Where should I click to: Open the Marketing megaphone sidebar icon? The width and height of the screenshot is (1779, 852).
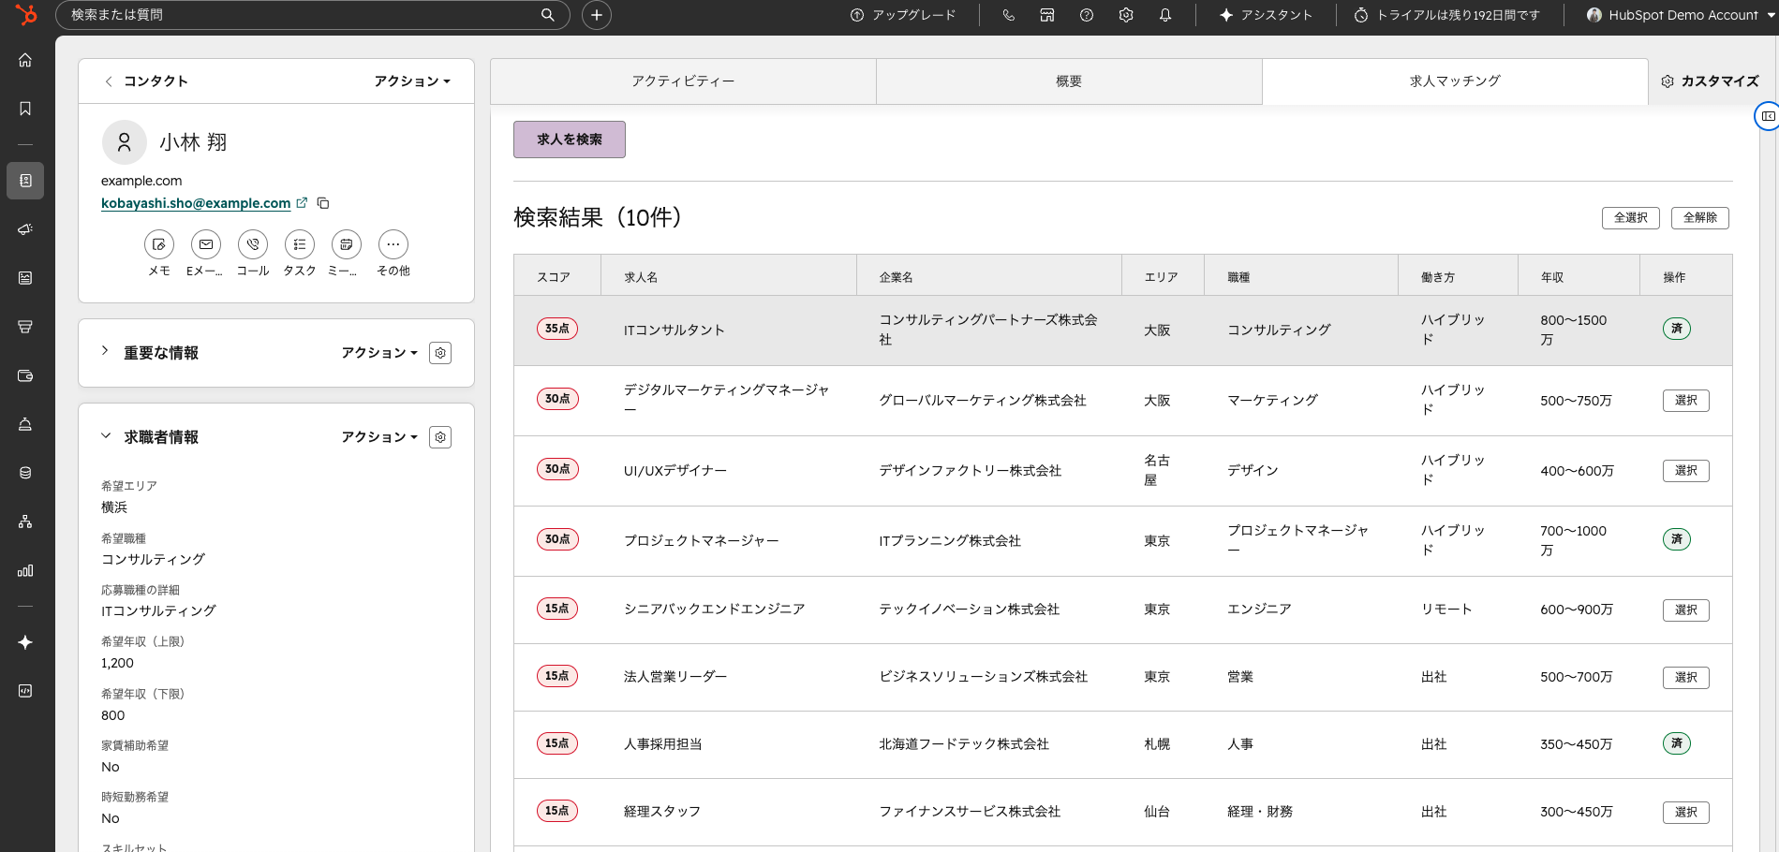[25, 229]
